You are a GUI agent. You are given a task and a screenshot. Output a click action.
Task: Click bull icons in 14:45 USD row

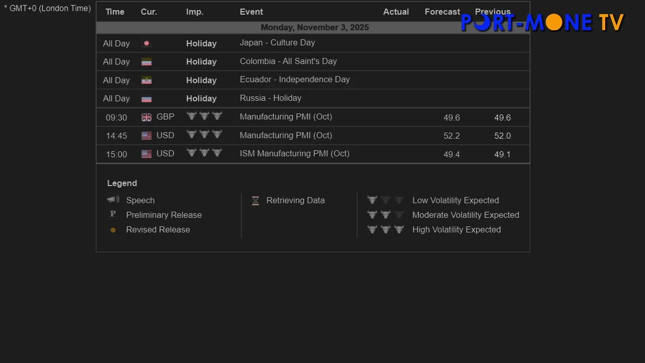[204, 134]
